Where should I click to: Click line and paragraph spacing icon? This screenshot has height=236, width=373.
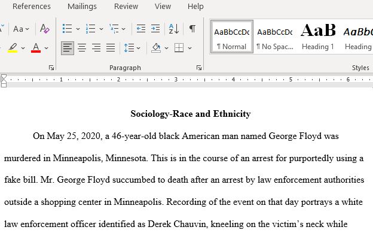(x=129, y=48)
